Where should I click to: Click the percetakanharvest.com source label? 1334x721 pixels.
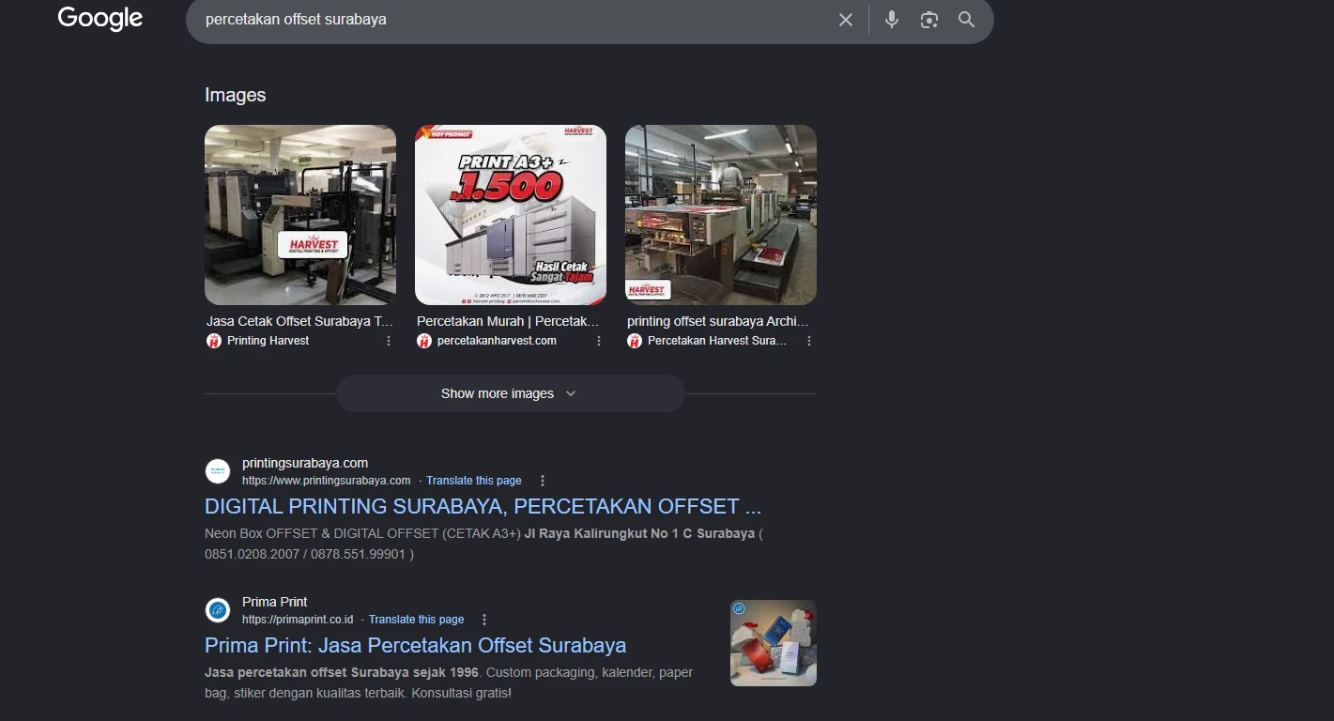[x=497, y=341]
